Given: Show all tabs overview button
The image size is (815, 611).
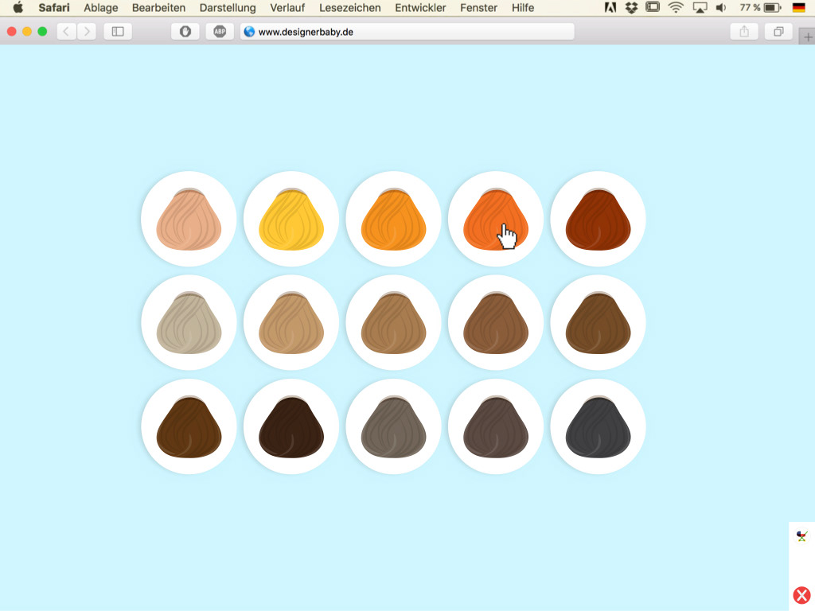Looking at the screenshot, I should pos(778,32).
